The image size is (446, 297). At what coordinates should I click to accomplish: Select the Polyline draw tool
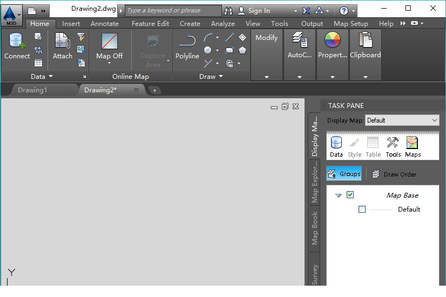pos(187,46)
